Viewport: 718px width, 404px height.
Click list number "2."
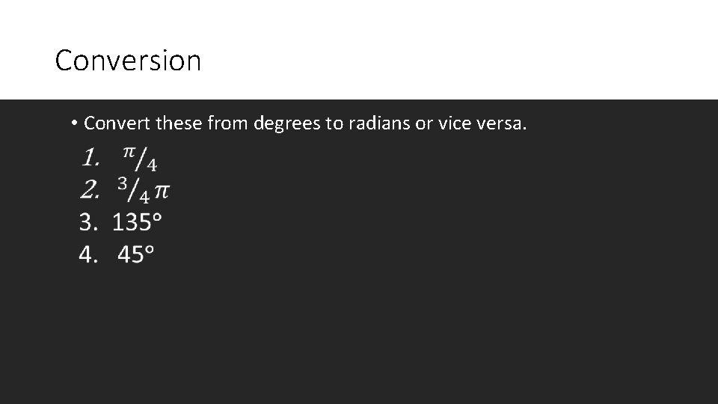click(x=90, y=191)
